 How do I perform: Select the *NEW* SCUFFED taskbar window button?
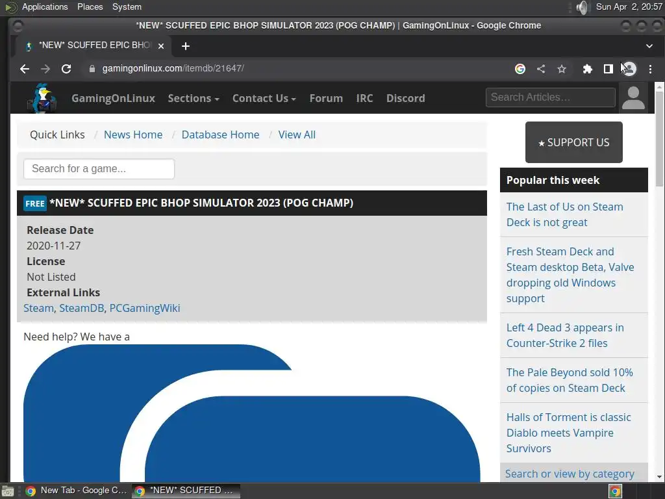(186, 491)
